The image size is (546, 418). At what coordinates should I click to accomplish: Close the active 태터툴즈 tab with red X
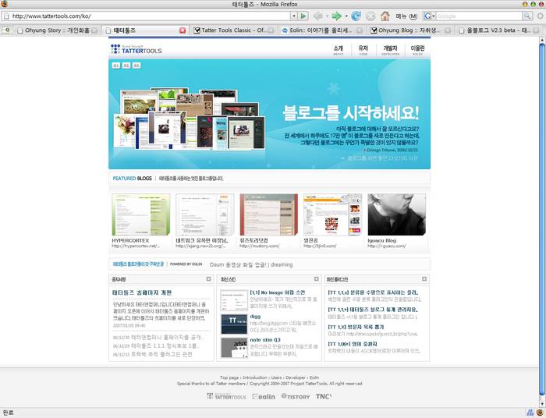click(x=183, y=30)
